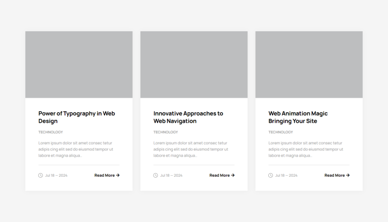Image resolution: width=388 pixels, height=222 pixels.
Task: Click the Lorem ipsum excerpt on the Typography card
Action: coord(76,149)
